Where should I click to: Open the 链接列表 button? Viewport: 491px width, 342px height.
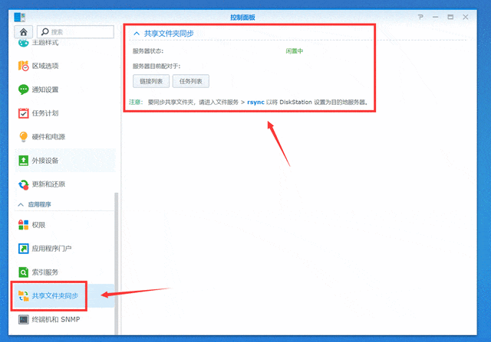tap(151, 81)
